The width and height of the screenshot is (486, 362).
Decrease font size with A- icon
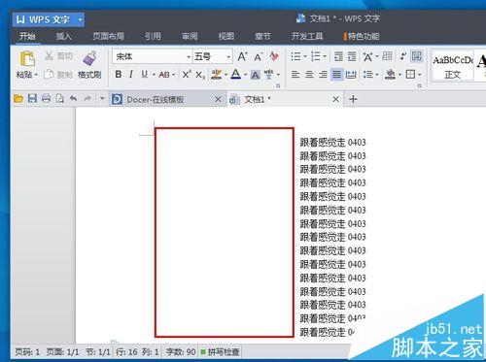(259, 57)
